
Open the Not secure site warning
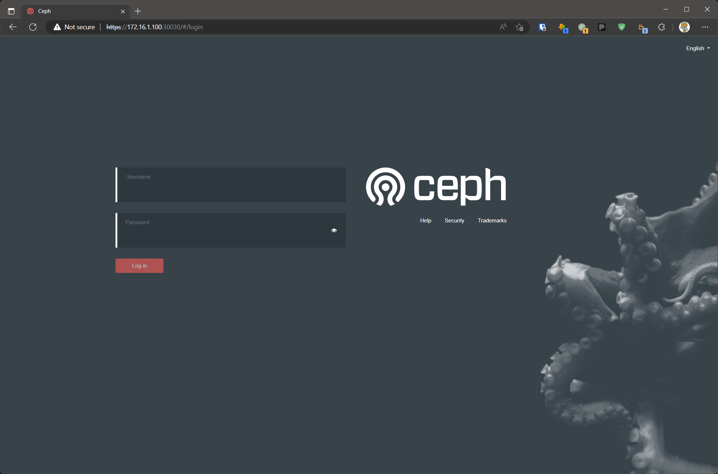tap(74, 27)
